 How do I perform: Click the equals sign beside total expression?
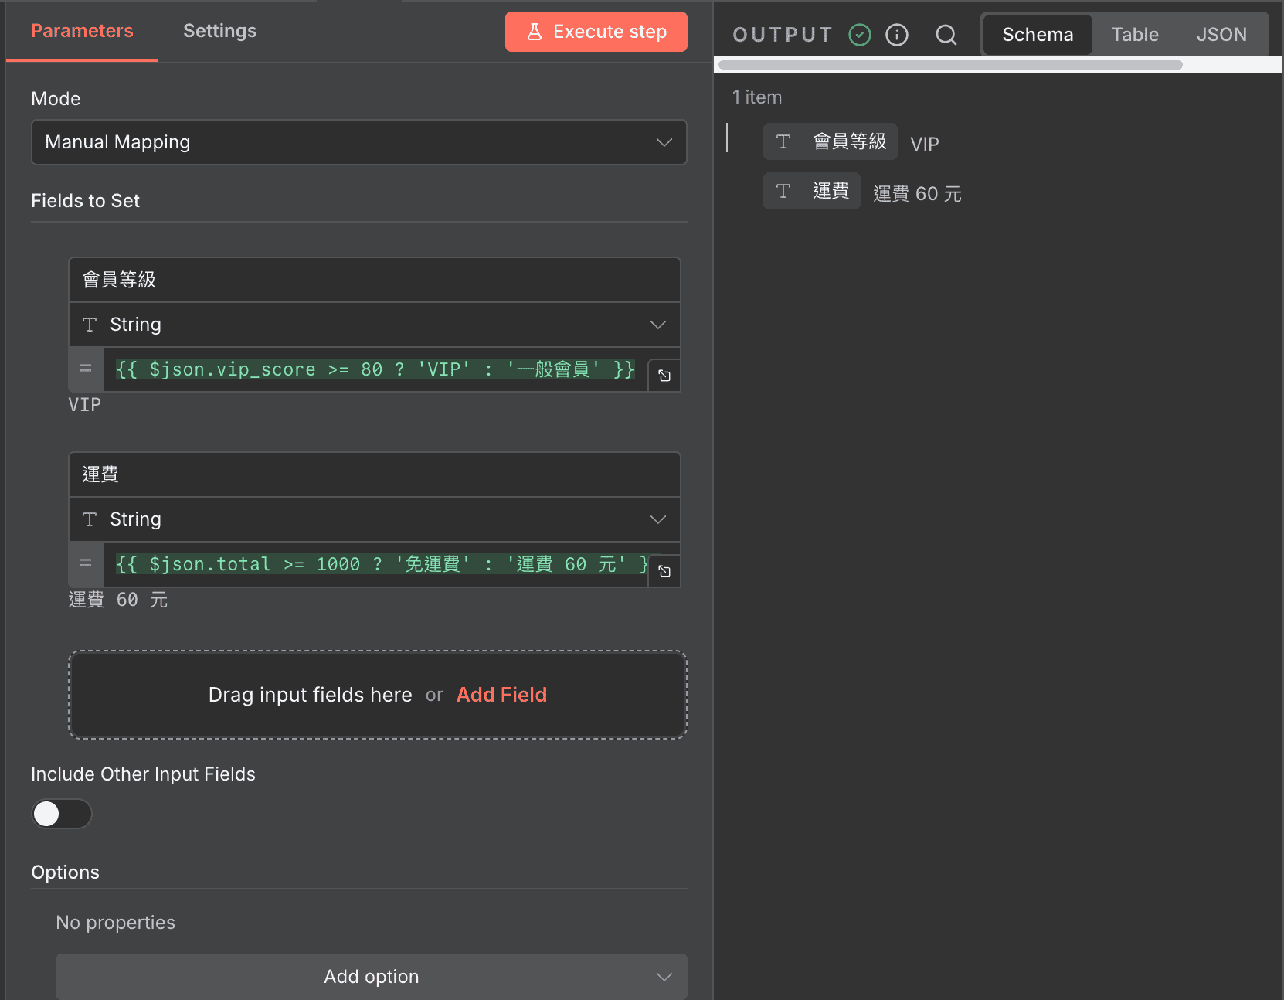pos(86,564)
